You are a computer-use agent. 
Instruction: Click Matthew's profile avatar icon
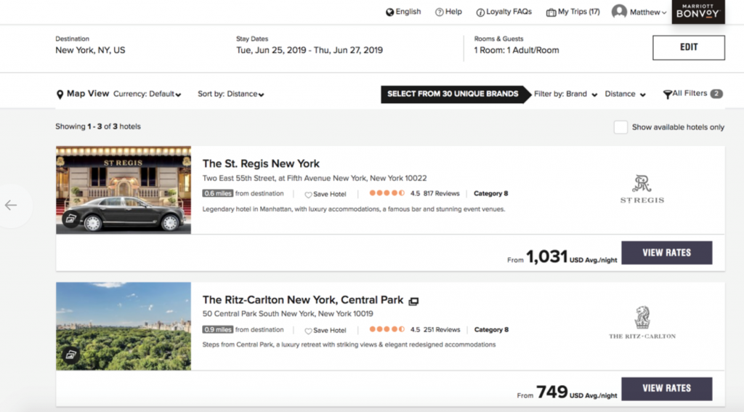coord(619,12)
